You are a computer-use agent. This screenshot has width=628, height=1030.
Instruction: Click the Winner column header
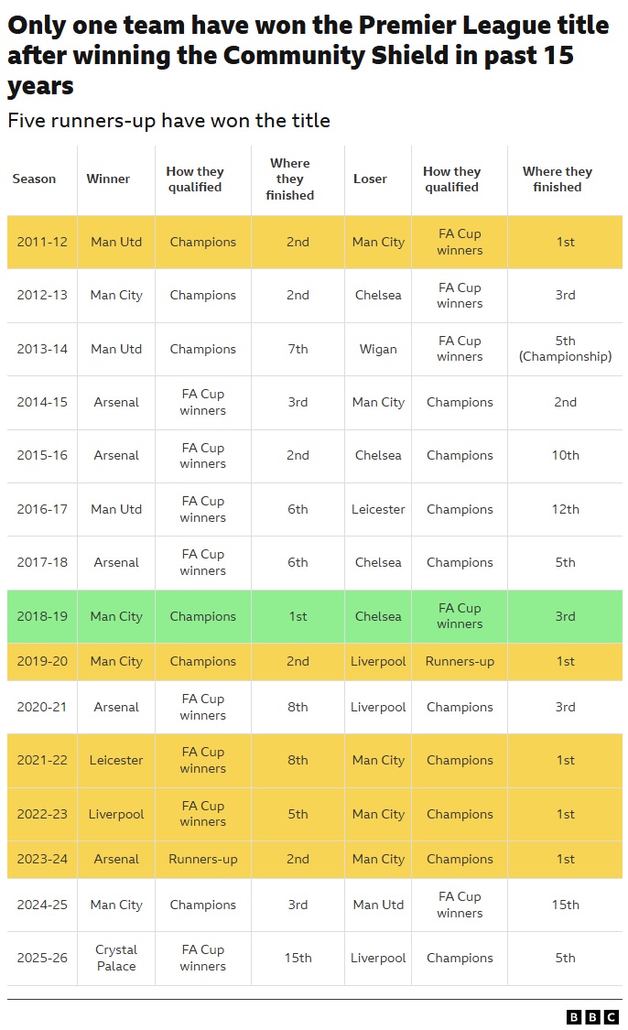108,179
